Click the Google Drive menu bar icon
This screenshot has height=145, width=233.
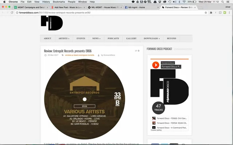click(x=138, y=2)
